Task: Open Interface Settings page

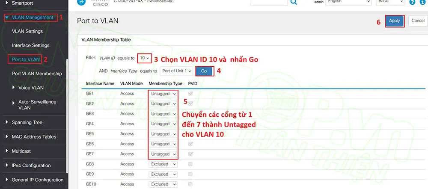Action: (30, 46)
